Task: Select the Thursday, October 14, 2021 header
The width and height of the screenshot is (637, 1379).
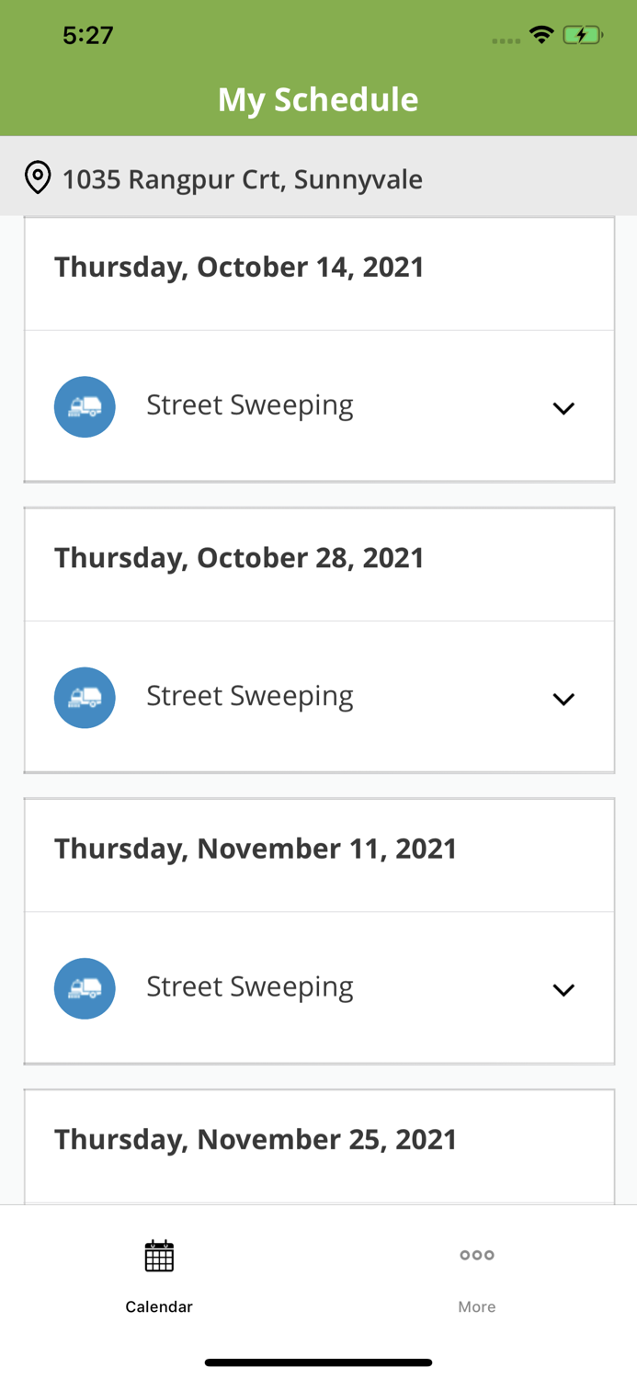Action: 239,267
